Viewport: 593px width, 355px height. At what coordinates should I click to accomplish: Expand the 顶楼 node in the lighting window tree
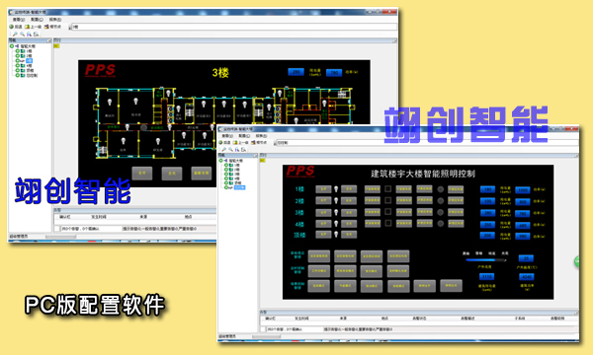[226, 183]
